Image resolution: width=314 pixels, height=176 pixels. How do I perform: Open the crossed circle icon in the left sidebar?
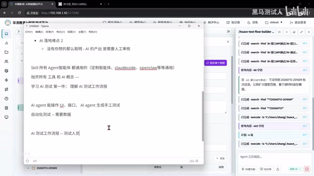click(x=6, y=70)
